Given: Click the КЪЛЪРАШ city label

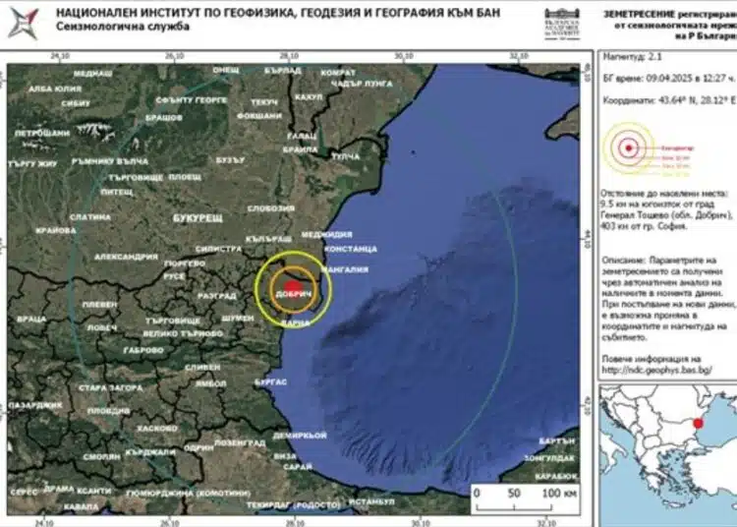Looking at the screenshot, I should (269, 239).
